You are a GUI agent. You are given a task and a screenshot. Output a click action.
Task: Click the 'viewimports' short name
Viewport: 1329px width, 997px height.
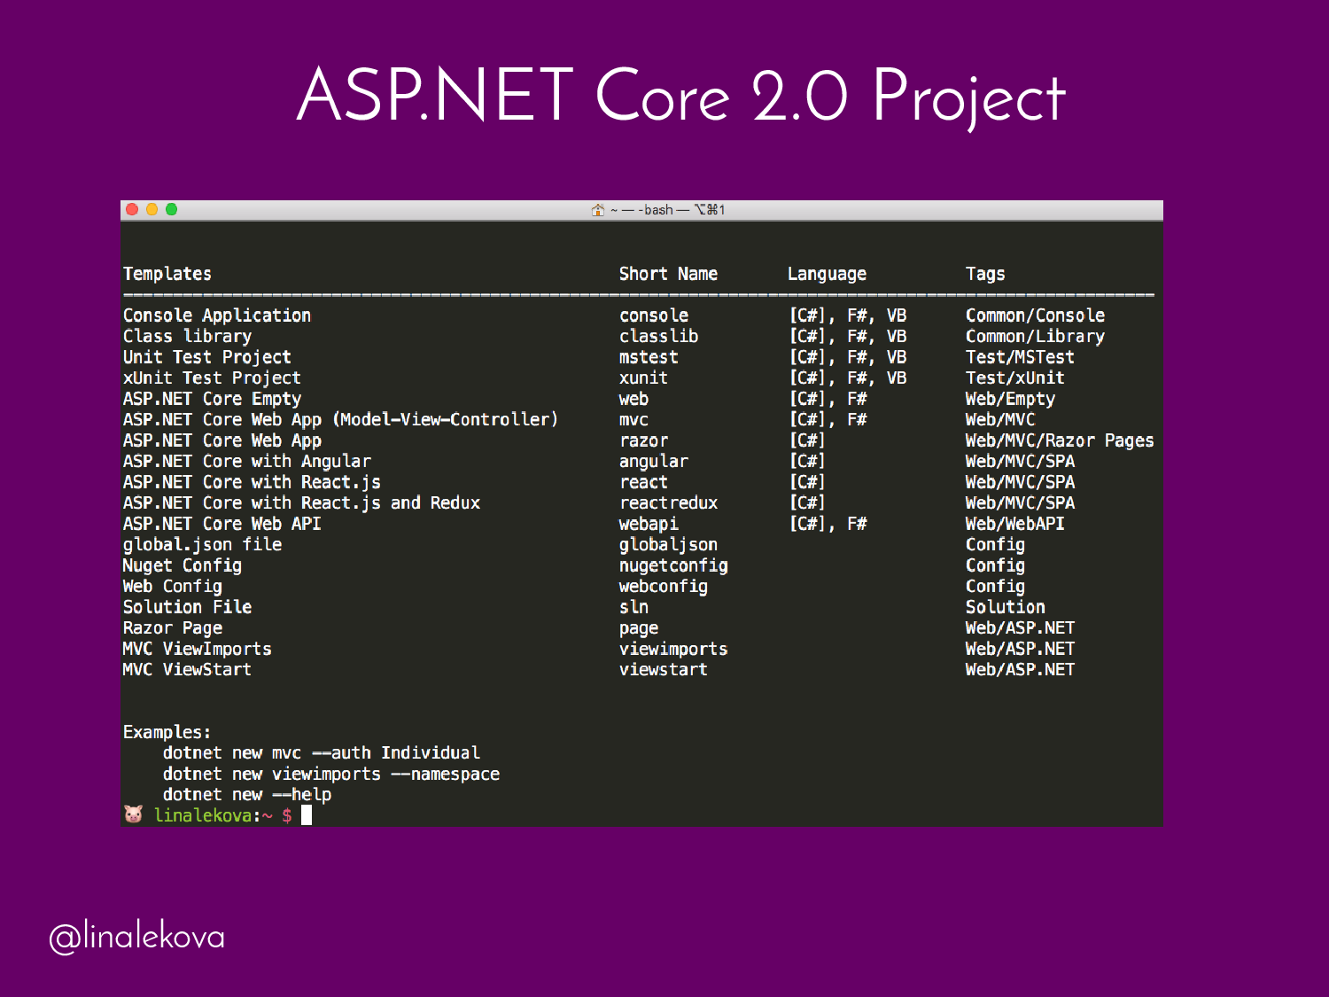[673, 649]
